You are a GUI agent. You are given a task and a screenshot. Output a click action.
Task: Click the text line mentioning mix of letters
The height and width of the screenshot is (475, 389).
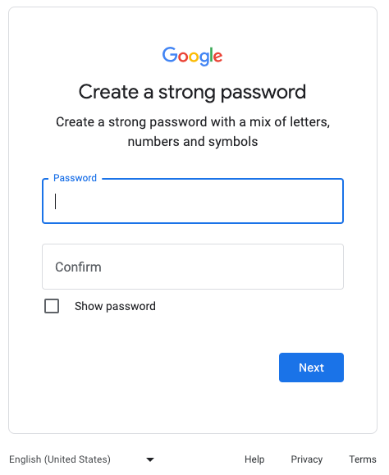[x=193, y=122]
